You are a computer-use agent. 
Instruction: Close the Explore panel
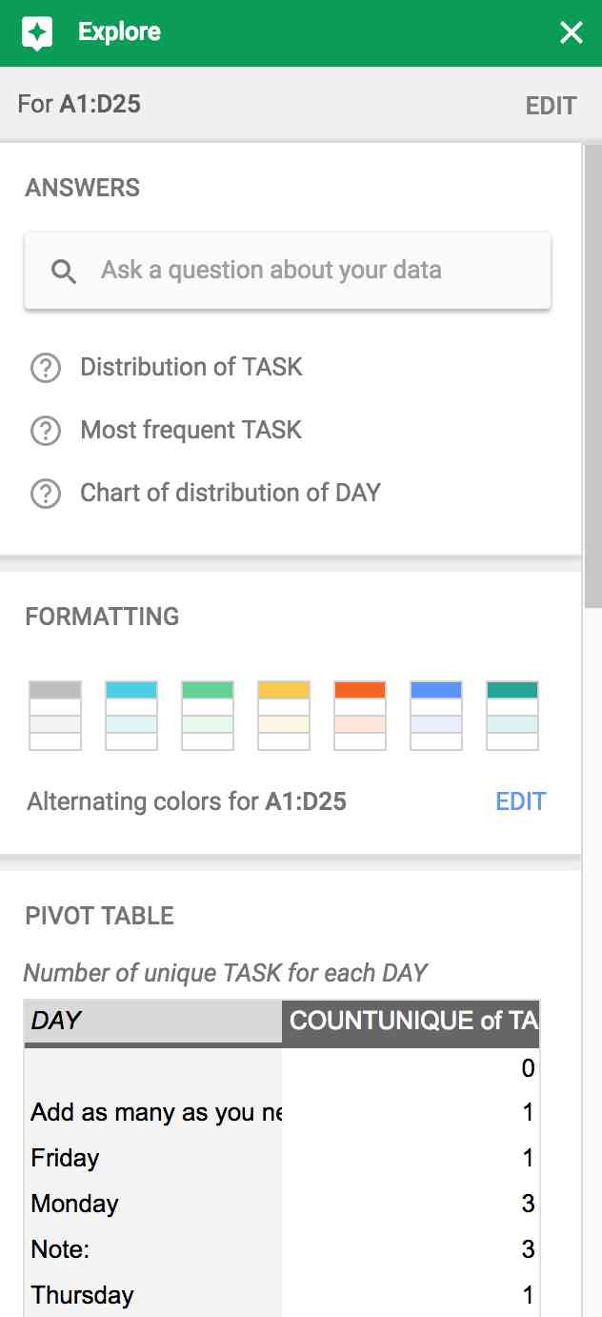click(571, 32)
